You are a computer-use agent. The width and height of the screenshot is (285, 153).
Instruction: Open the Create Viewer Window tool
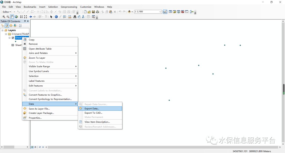coord(93,17)
